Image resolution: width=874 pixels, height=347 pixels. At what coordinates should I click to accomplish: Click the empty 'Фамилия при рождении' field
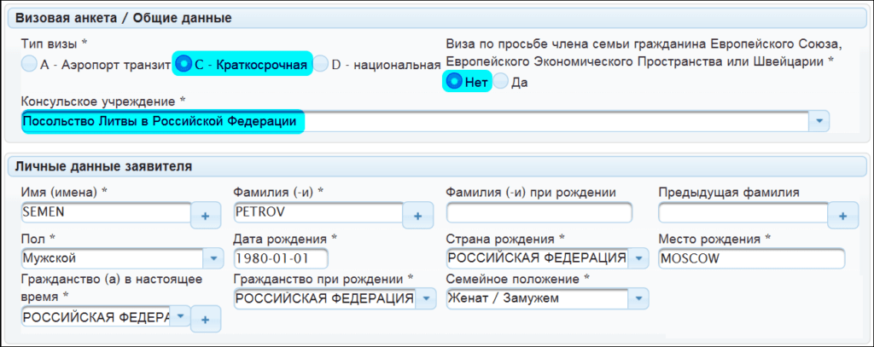(x=539, y=212)
